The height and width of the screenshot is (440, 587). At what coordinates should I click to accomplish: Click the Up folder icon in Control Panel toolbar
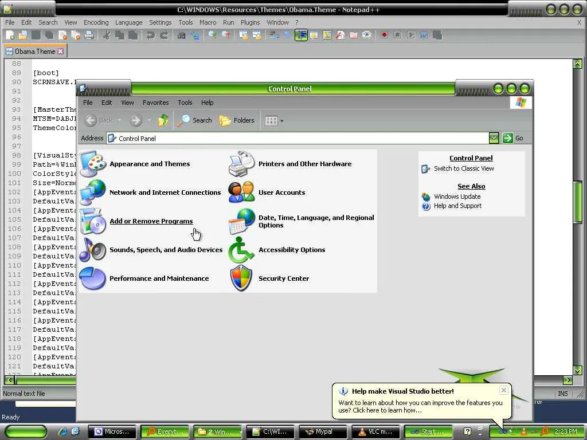click(x=163, y=120)
